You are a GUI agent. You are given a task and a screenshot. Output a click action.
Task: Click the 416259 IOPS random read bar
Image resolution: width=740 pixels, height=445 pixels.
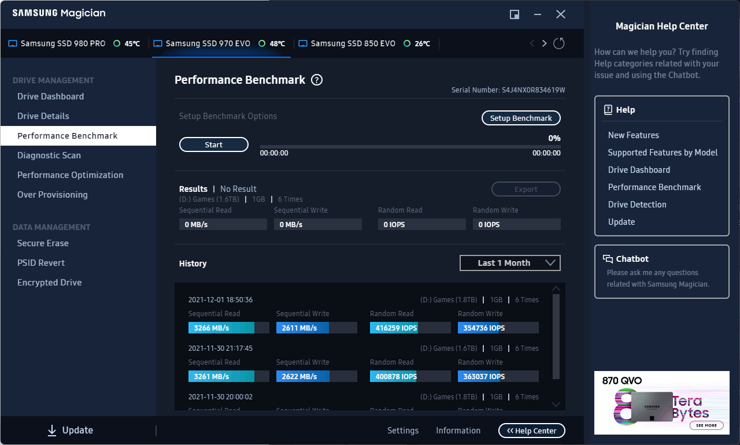tap(410, 328)
